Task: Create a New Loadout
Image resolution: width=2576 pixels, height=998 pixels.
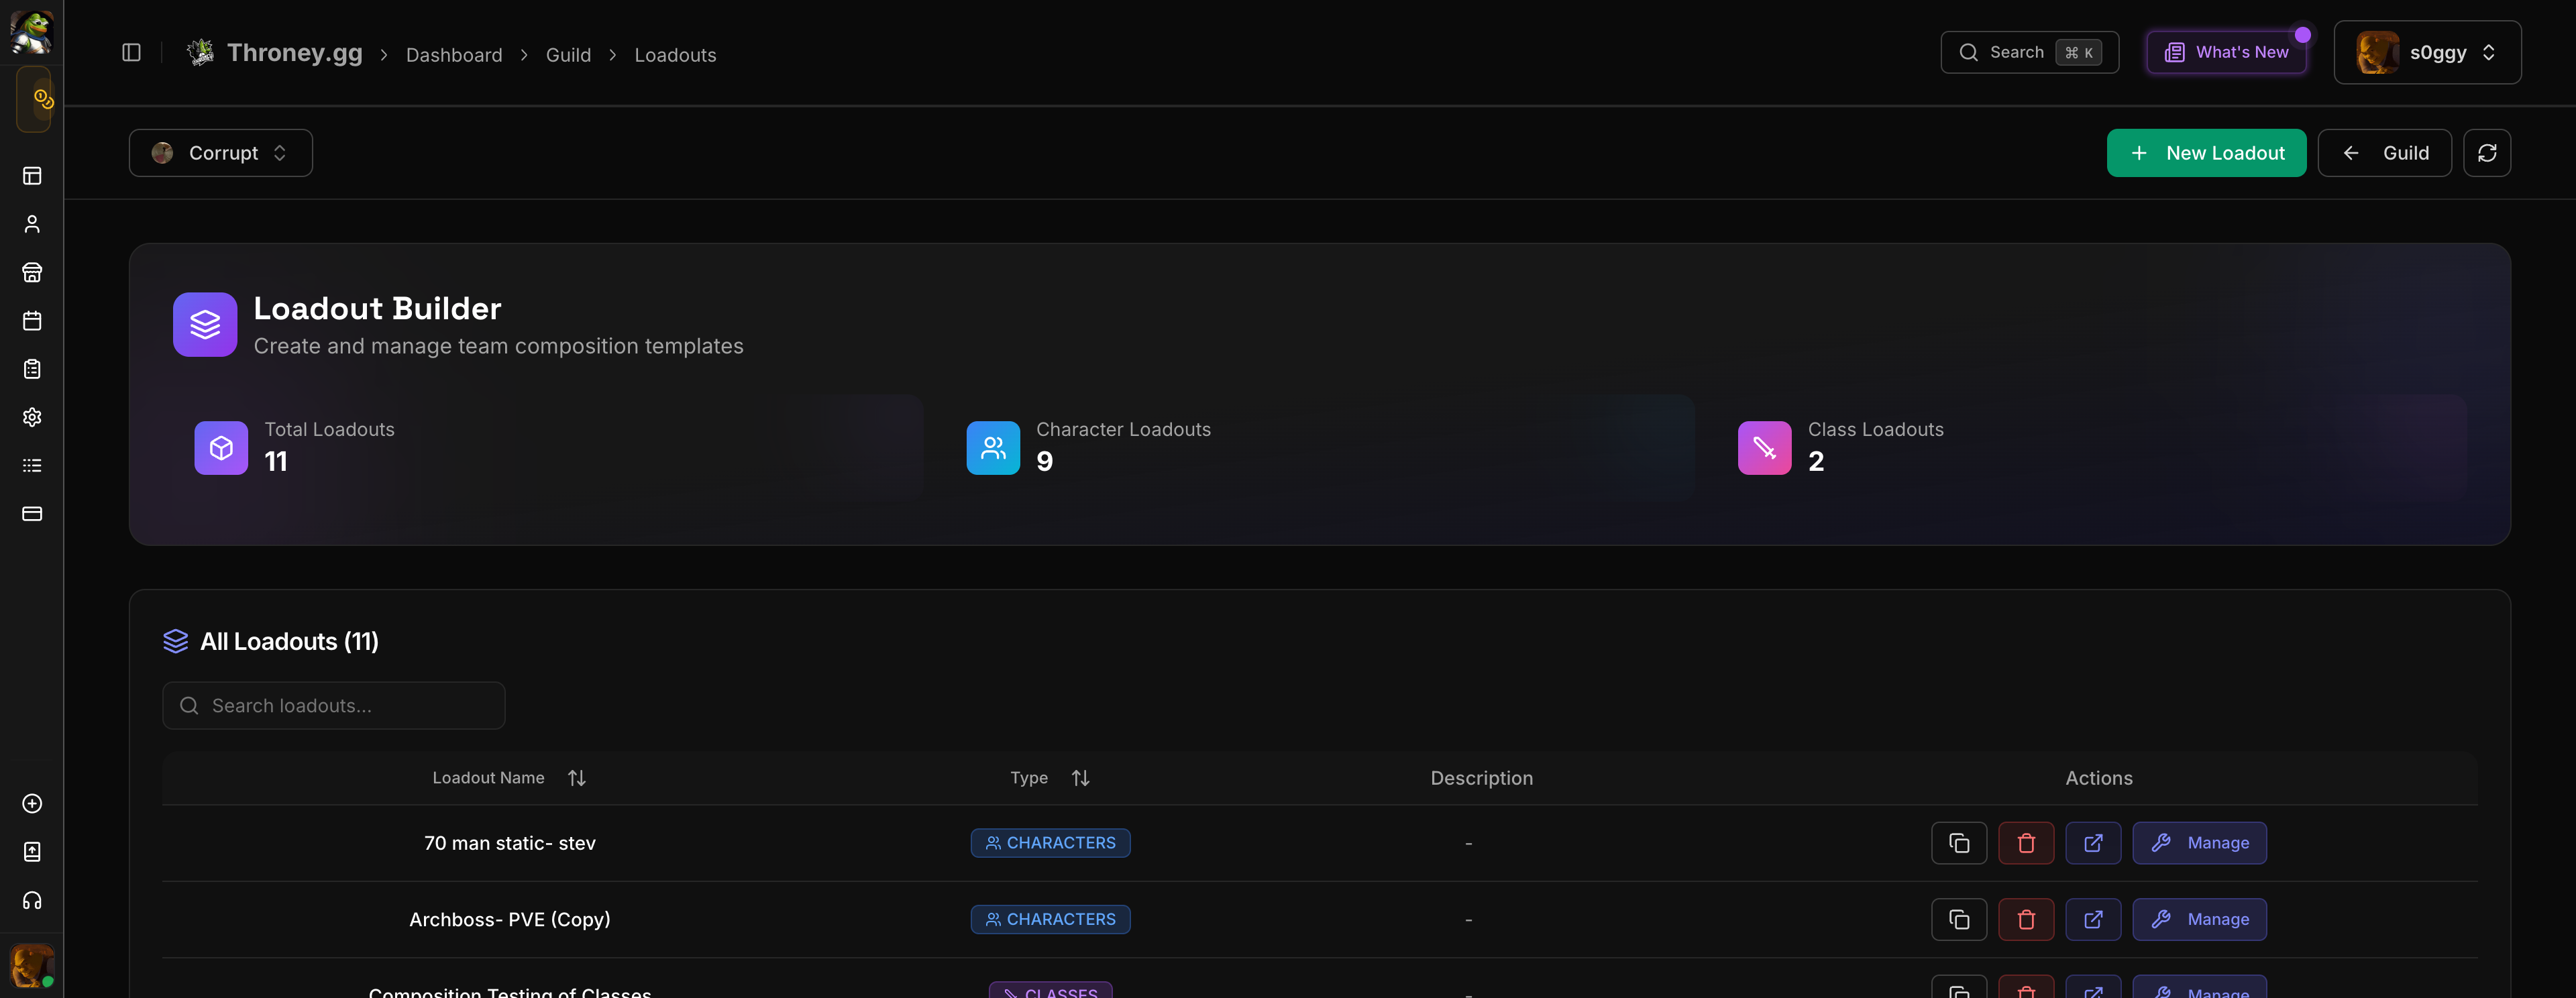Action: tap(2206, 153)
